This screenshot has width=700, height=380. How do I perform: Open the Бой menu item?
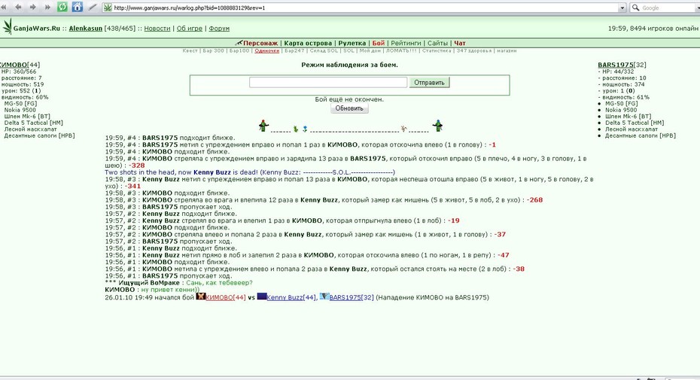pos(379,44)
